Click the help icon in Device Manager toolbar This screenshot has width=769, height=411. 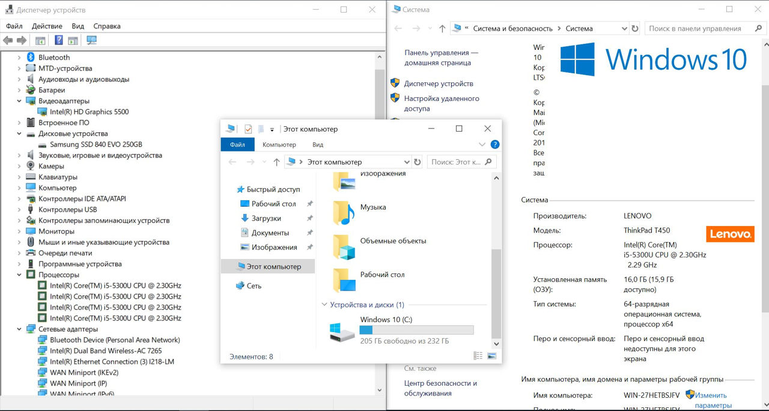[59, 40]
